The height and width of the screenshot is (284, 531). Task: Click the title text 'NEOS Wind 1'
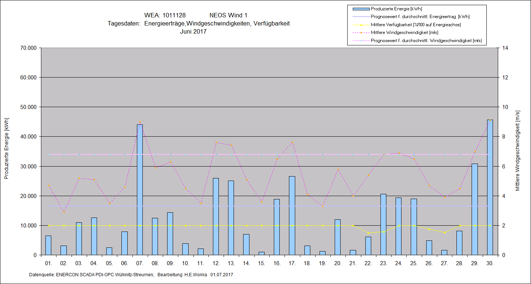228,15
